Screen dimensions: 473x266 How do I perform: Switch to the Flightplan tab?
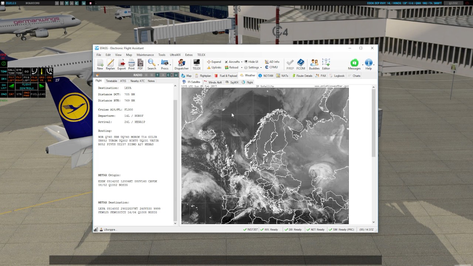click(203, 76)
